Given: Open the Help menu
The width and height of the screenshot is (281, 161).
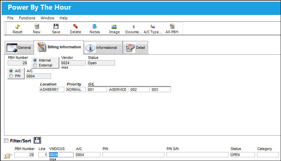Looking at the screenshot, I should pyautogui.click(x=64, y=18).
